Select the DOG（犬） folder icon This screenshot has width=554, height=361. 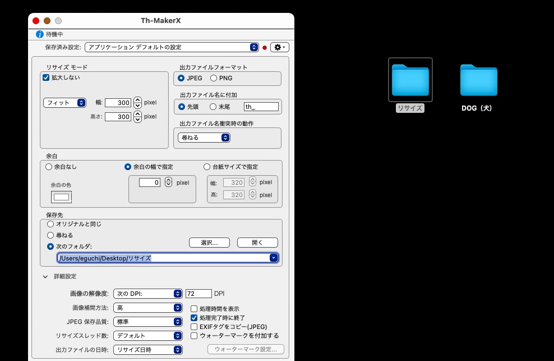[478, 80]
